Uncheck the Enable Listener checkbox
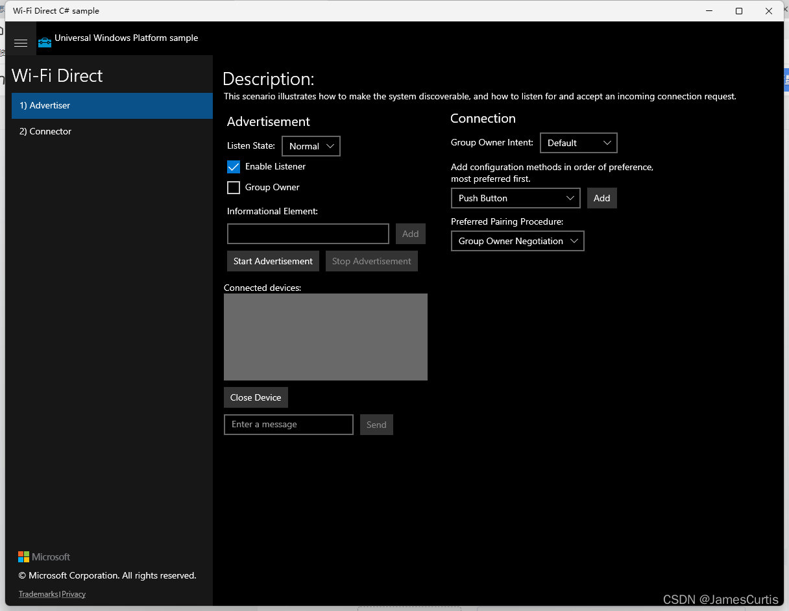The height and width of the screenshot is (611, 789). tap(234, 167)
